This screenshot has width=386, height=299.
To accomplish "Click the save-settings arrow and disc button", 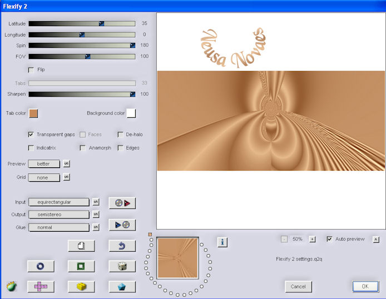I will [122, 225].
